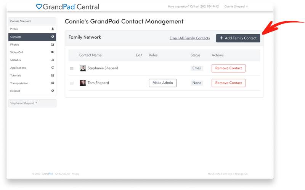Make Tom Shepard an admin
The image size is (305, 190).
(x=162, y=83)
